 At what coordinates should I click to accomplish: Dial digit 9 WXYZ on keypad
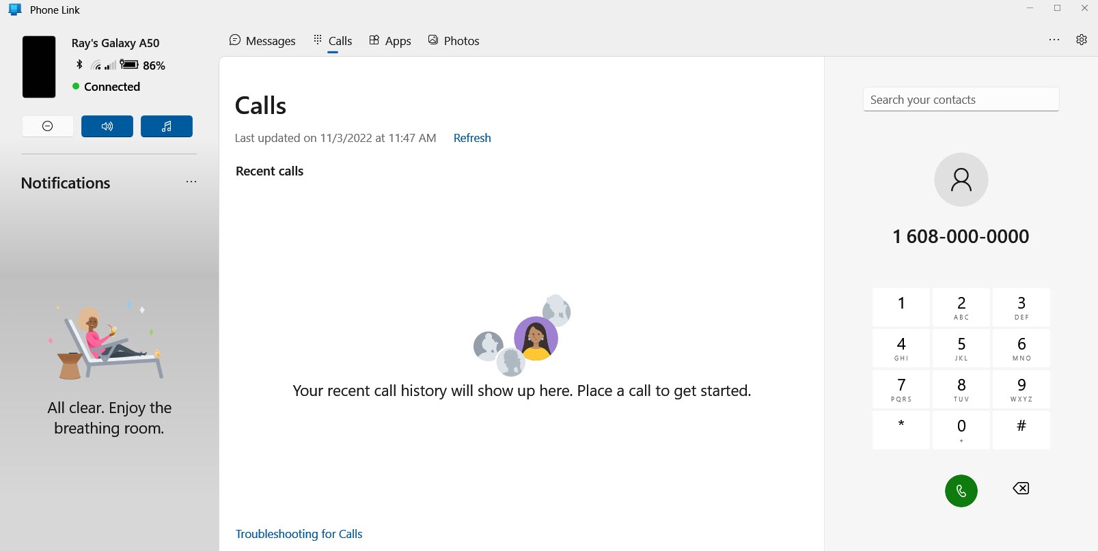pos(1021,389)
